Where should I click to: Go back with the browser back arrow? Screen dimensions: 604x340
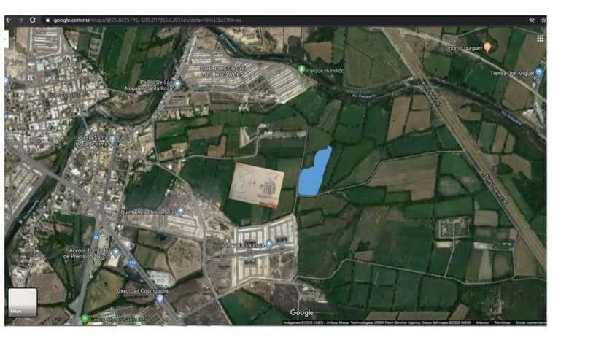[x=9, y=20]
